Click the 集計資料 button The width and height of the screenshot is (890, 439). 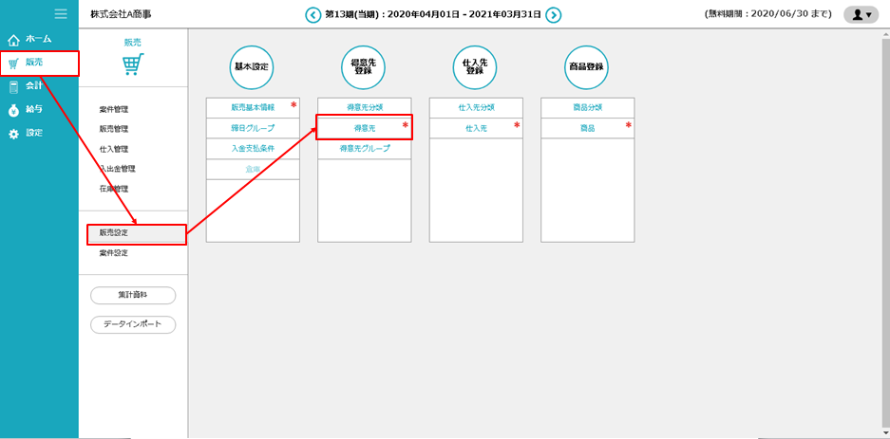(x=133, y=295)
